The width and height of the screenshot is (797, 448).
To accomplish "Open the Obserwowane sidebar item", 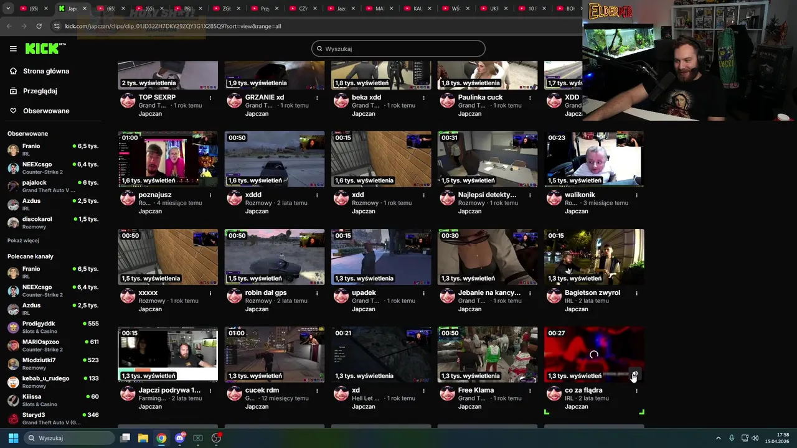I will (x=46, y=111).
